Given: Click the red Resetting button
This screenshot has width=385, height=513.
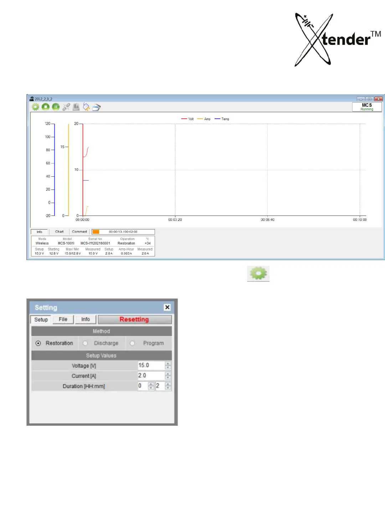Looking at the screenshot, I should 134,320.
